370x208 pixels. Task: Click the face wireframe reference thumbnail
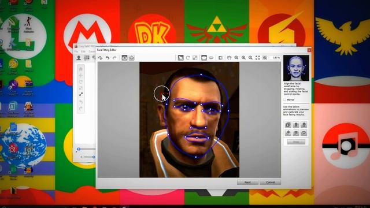tap(296, 68)
